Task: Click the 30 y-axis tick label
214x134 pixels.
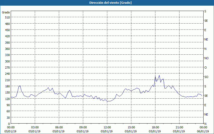Action: (8, 118)
